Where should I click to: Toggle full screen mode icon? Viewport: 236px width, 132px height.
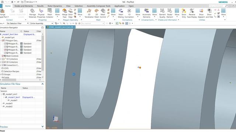pos(230,6)
